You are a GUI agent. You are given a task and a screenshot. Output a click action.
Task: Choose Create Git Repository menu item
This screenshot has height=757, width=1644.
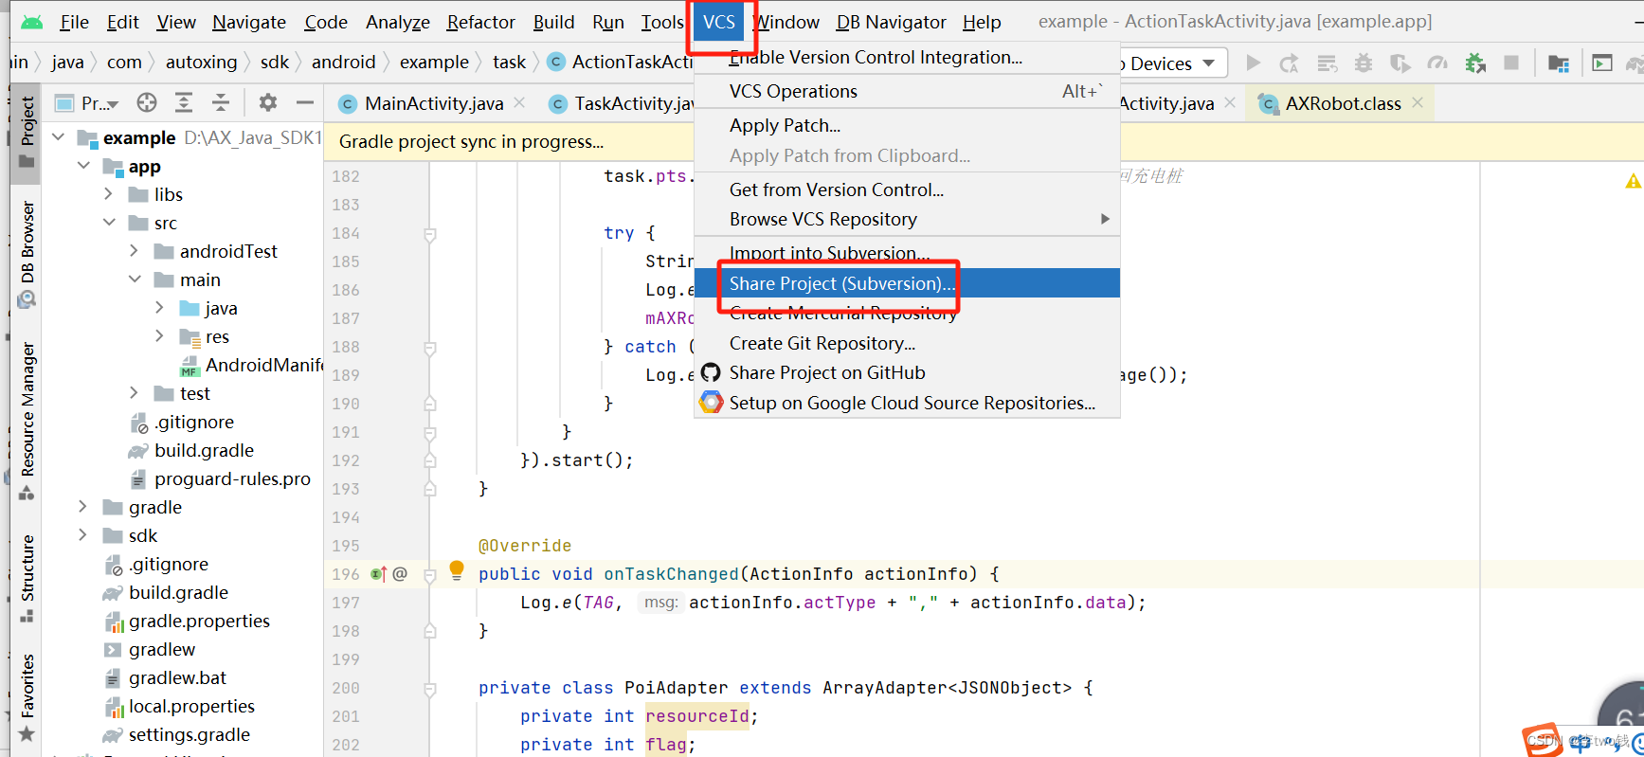907,343
